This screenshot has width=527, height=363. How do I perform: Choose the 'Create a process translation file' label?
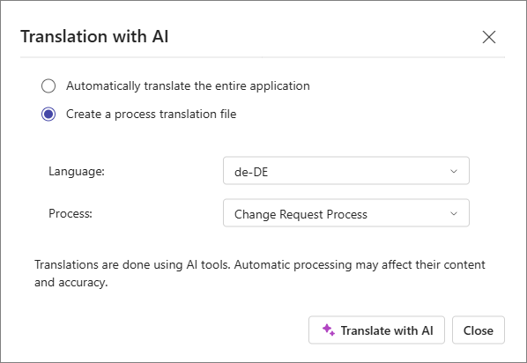pyautogui.click(x=152, y=115)
